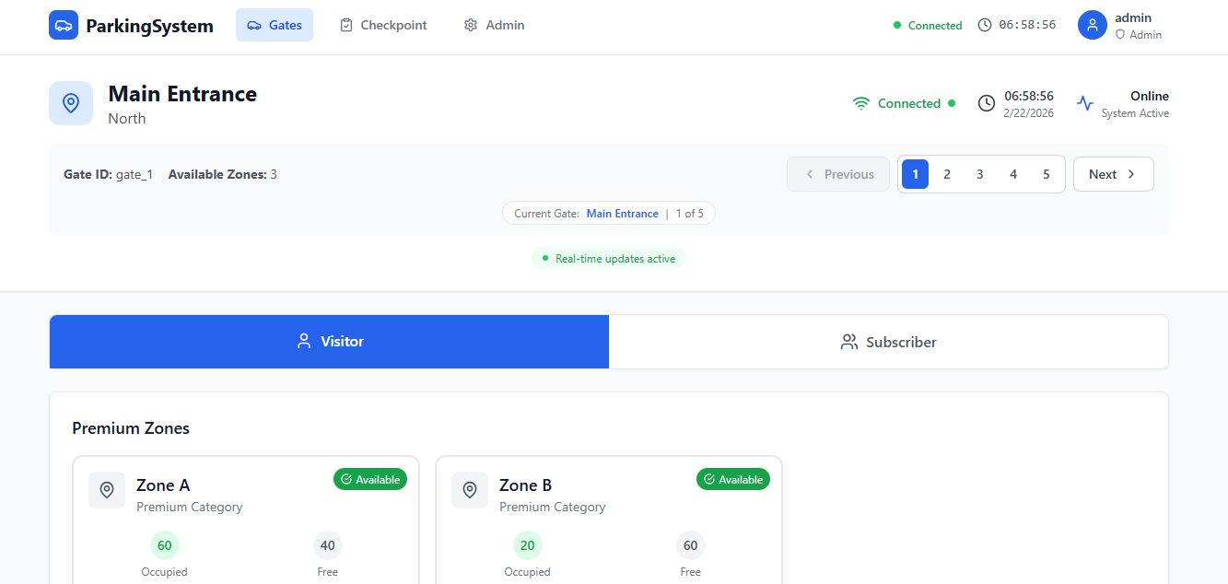Click Zone A map pin icon
1228x584 pixels.
(107, 490)
